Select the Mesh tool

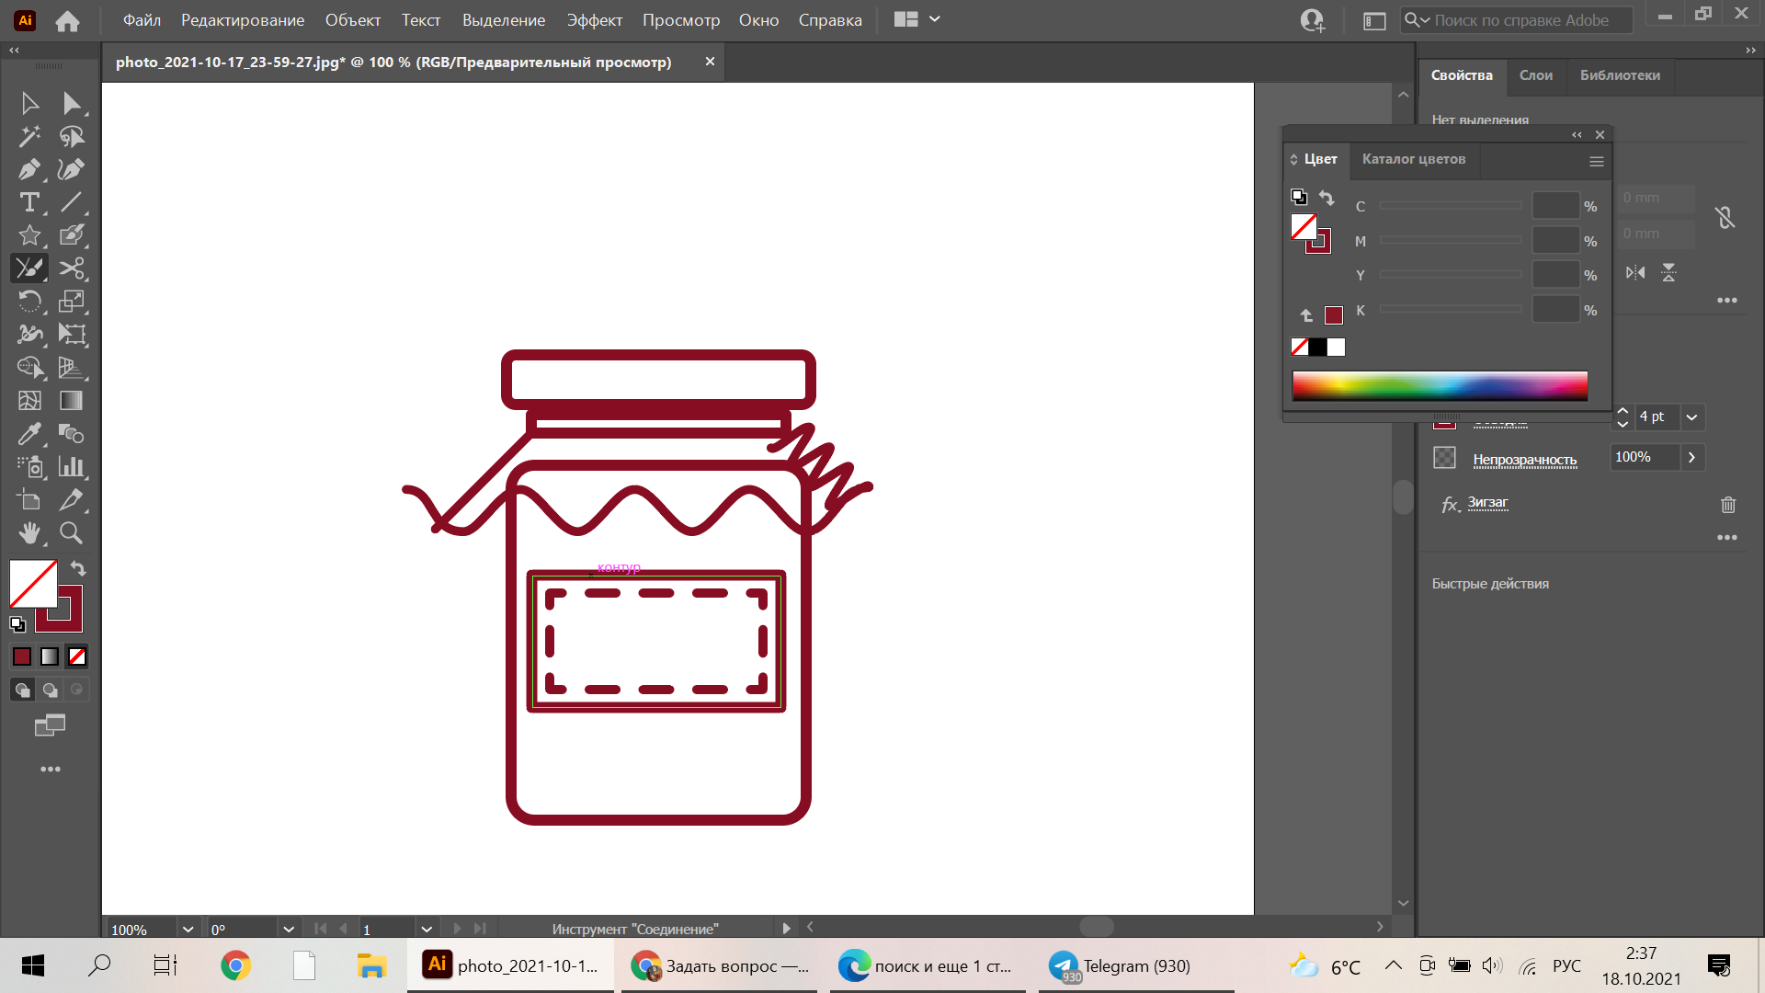[x=29, y=401]
